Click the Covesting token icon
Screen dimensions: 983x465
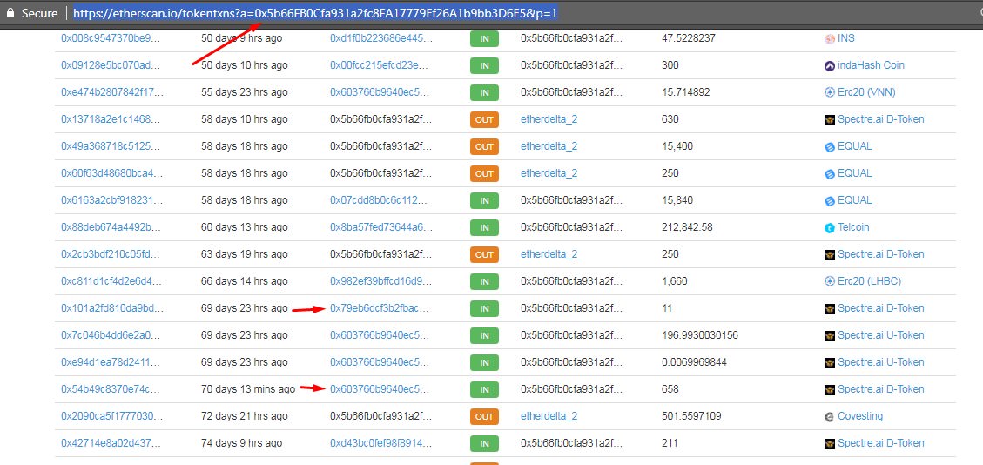tap(830, 416)
